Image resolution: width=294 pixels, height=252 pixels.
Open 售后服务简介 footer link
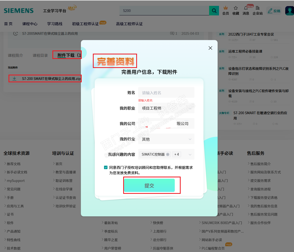coord(260,164)
